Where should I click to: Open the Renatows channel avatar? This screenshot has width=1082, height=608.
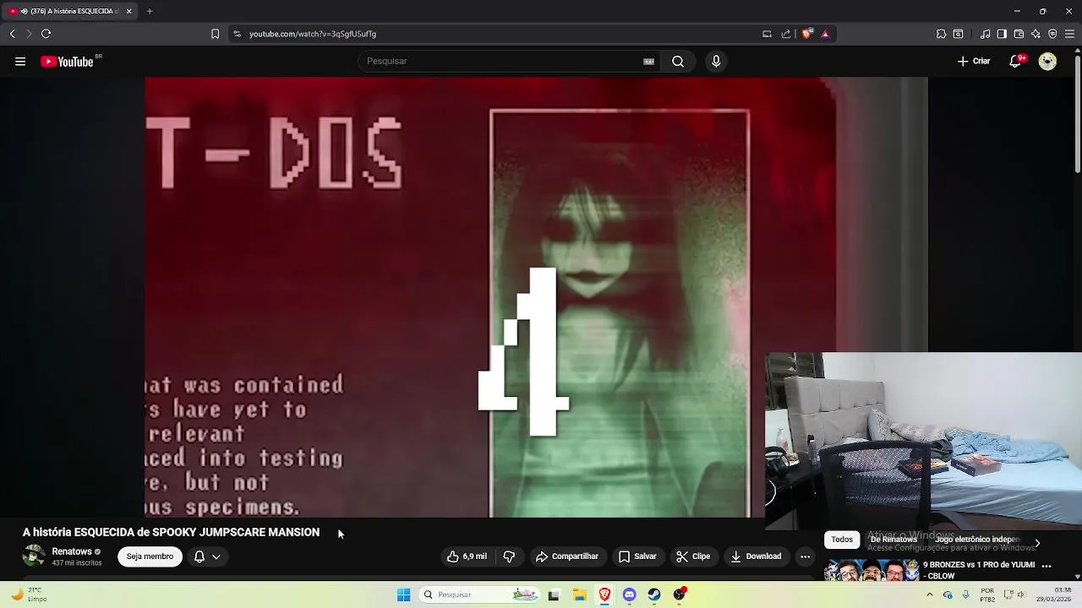point(34,556)
